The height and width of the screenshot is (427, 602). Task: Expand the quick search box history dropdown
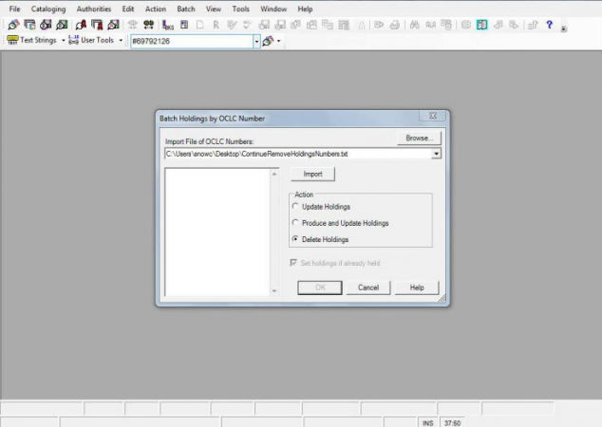(x=256, y=42)
